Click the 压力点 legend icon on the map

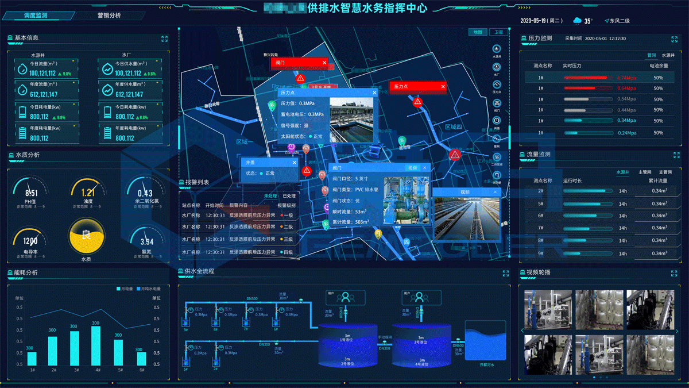[496, 85]
